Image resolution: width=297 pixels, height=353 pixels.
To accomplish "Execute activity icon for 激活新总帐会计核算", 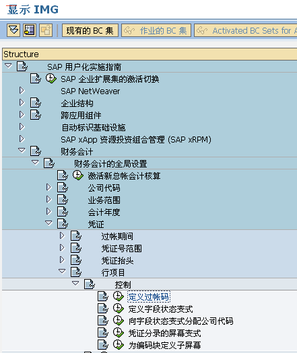I will 78,175.
